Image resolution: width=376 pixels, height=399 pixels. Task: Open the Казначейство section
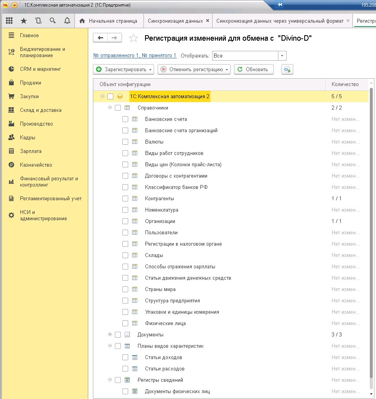[36, 165]
